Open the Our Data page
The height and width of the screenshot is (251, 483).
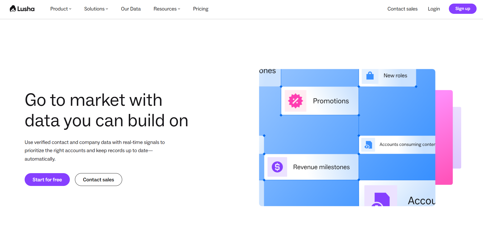click(131, 9)
